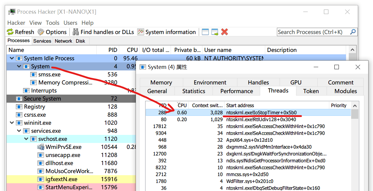Collapse the System Idle Process tree

tap(12, 58)
